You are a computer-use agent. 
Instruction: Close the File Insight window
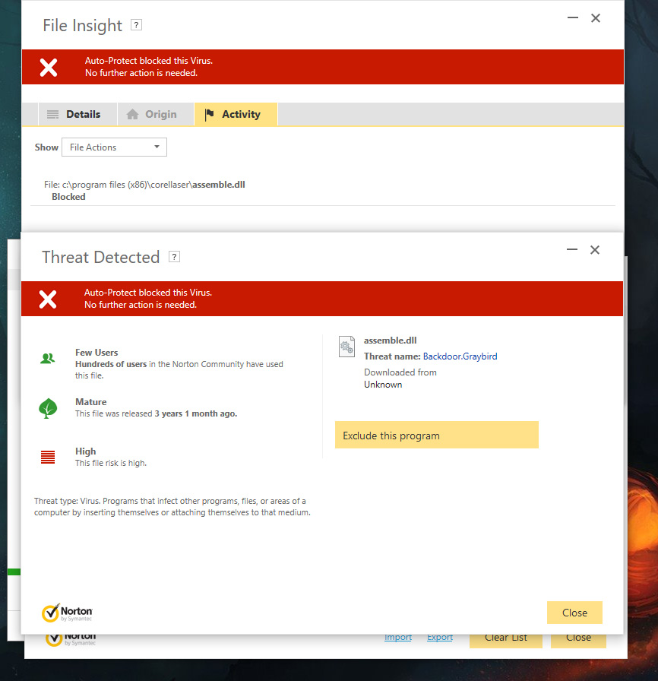click(596, 18)
